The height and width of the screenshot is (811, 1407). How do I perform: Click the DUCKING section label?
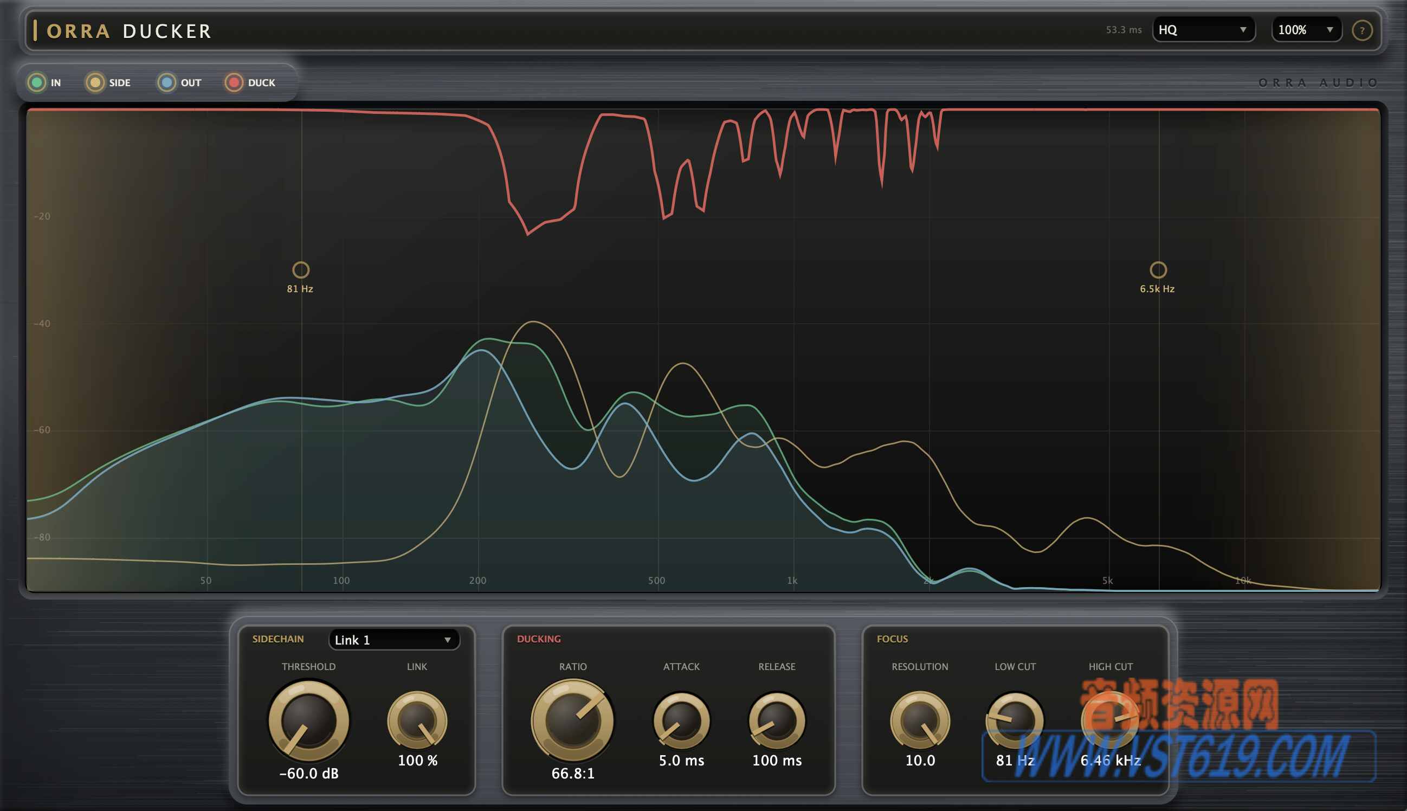coord(538,639)
